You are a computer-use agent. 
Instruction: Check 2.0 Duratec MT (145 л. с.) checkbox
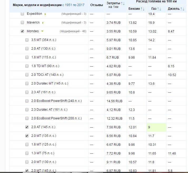click(x=27, y=83)
